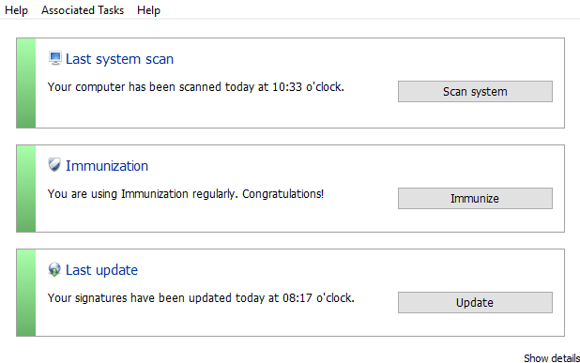580x363 pixels.
Task: Select the Last system scan heading
Action: point(119,59)
